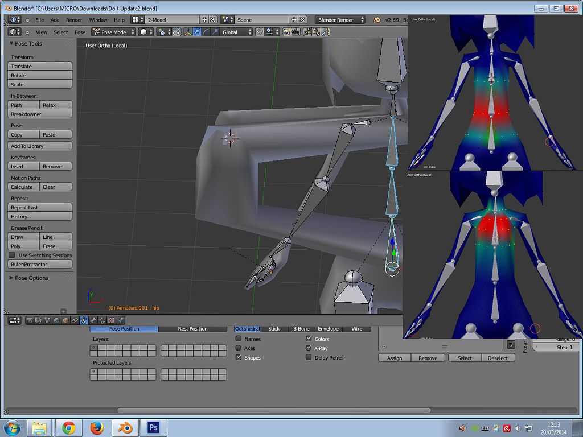Paste X-flipped pose icon in header
This screenshot has height=437, width=583.
(x=325, y=32)
